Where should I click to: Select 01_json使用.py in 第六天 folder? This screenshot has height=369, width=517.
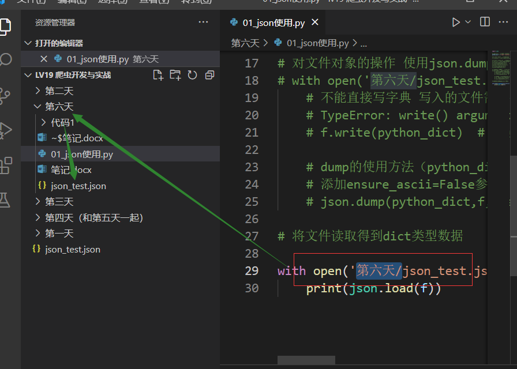click(121, 154)
